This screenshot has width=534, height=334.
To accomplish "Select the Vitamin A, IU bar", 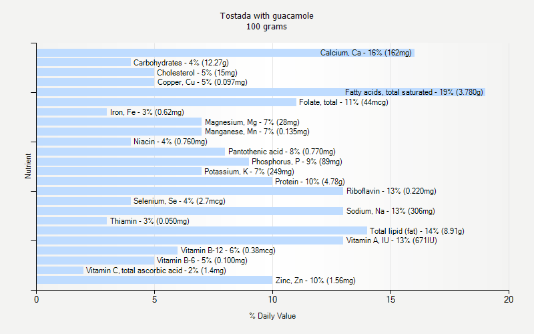I will pyautogui.click(x=190, y=240).
